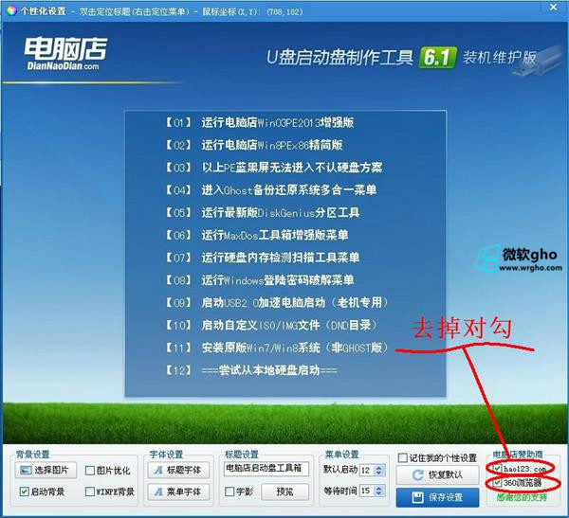This screenshot has height=518, width=569.
Task: Uncheck the 360浏览器 sponsor checkbox
Action: pos(497,483)
